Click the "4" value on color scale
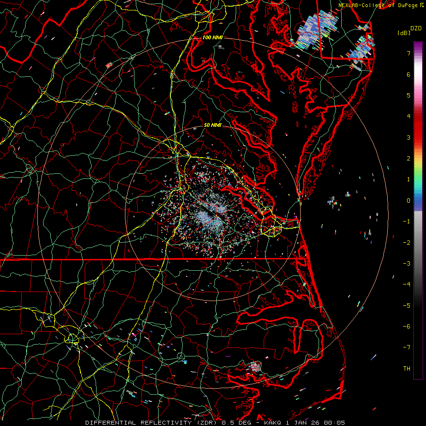 [x=408, y=116]
